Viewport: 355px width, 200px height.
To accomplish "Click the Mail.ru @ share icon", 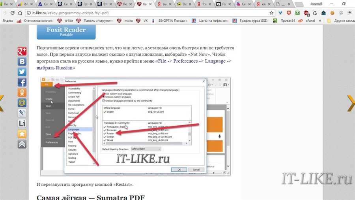I will coord(22,103).
